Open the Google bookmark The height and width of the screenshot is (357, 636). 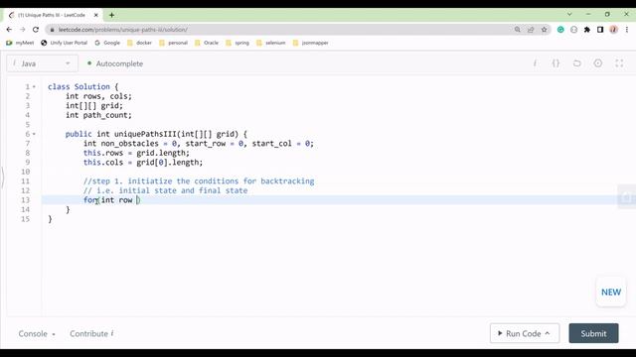107,43
